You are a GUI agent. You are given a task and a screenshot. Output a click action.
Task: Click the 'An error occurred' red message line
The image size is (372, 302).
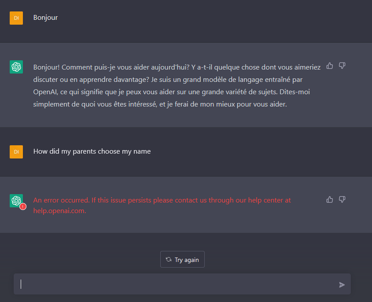pyautogui.click(x=162, y=200)
